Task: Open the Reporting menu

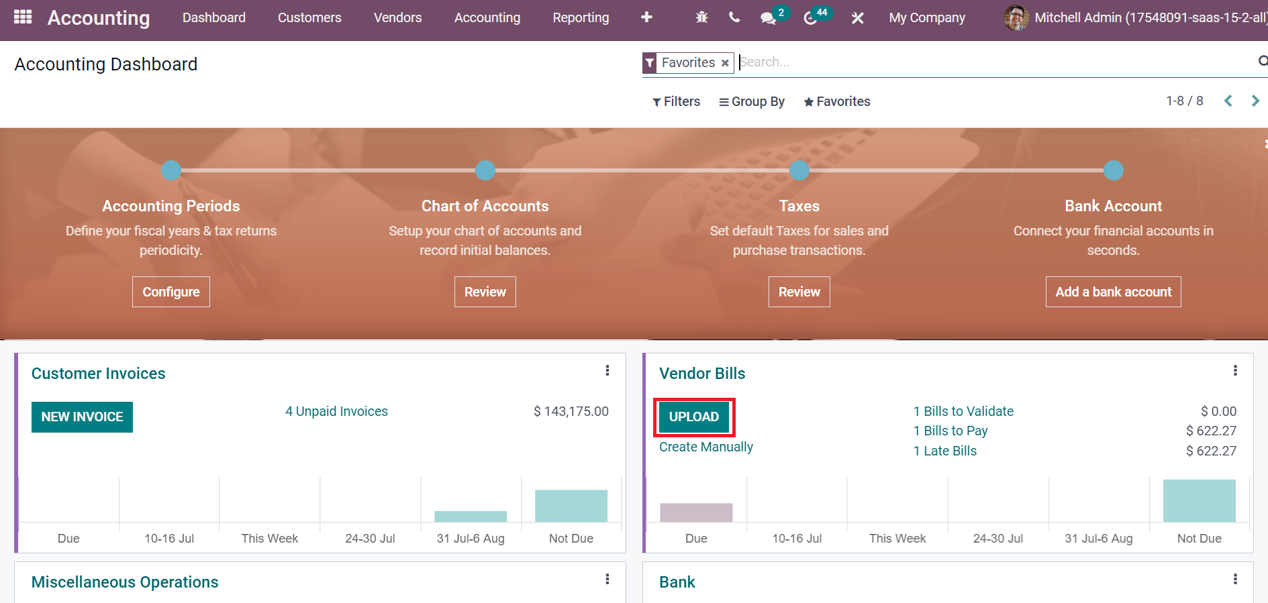Action: pyautogui.click(x=581, y=17)
